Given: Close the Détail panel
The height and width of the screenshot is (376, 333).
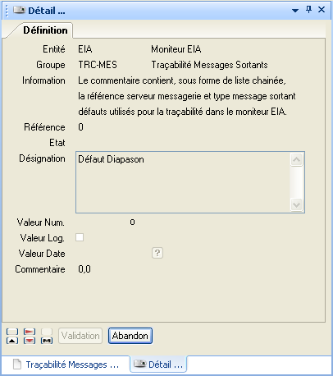Looking at the screenshot, I should coord(322,10).
